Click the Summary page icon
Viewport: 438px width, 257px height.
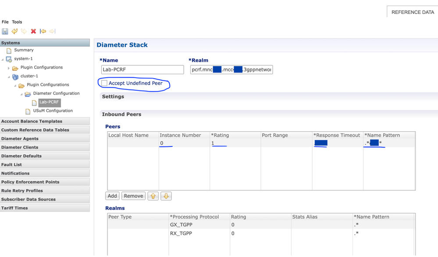(x=9, y=50)
